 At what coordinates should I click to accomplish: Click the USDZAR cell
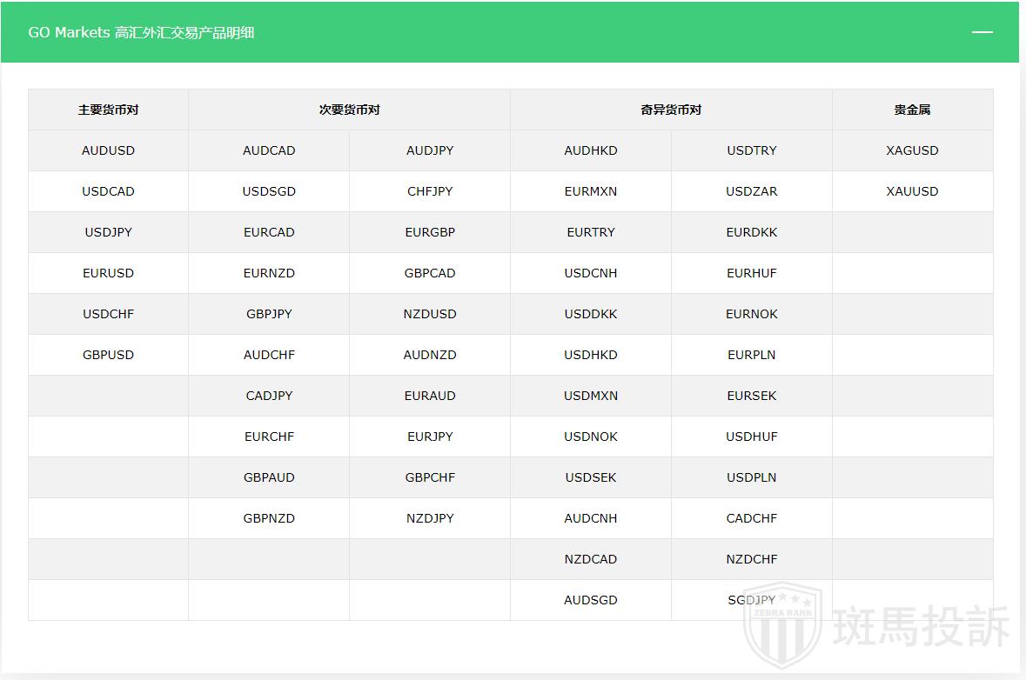(x=752, y=191)
